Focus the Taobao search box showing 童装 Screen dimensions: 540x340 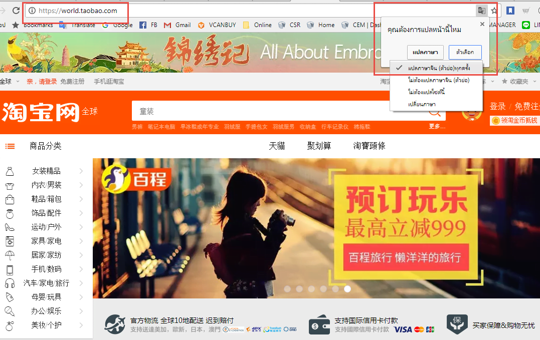pyautogui.click(x=279, y=111)
